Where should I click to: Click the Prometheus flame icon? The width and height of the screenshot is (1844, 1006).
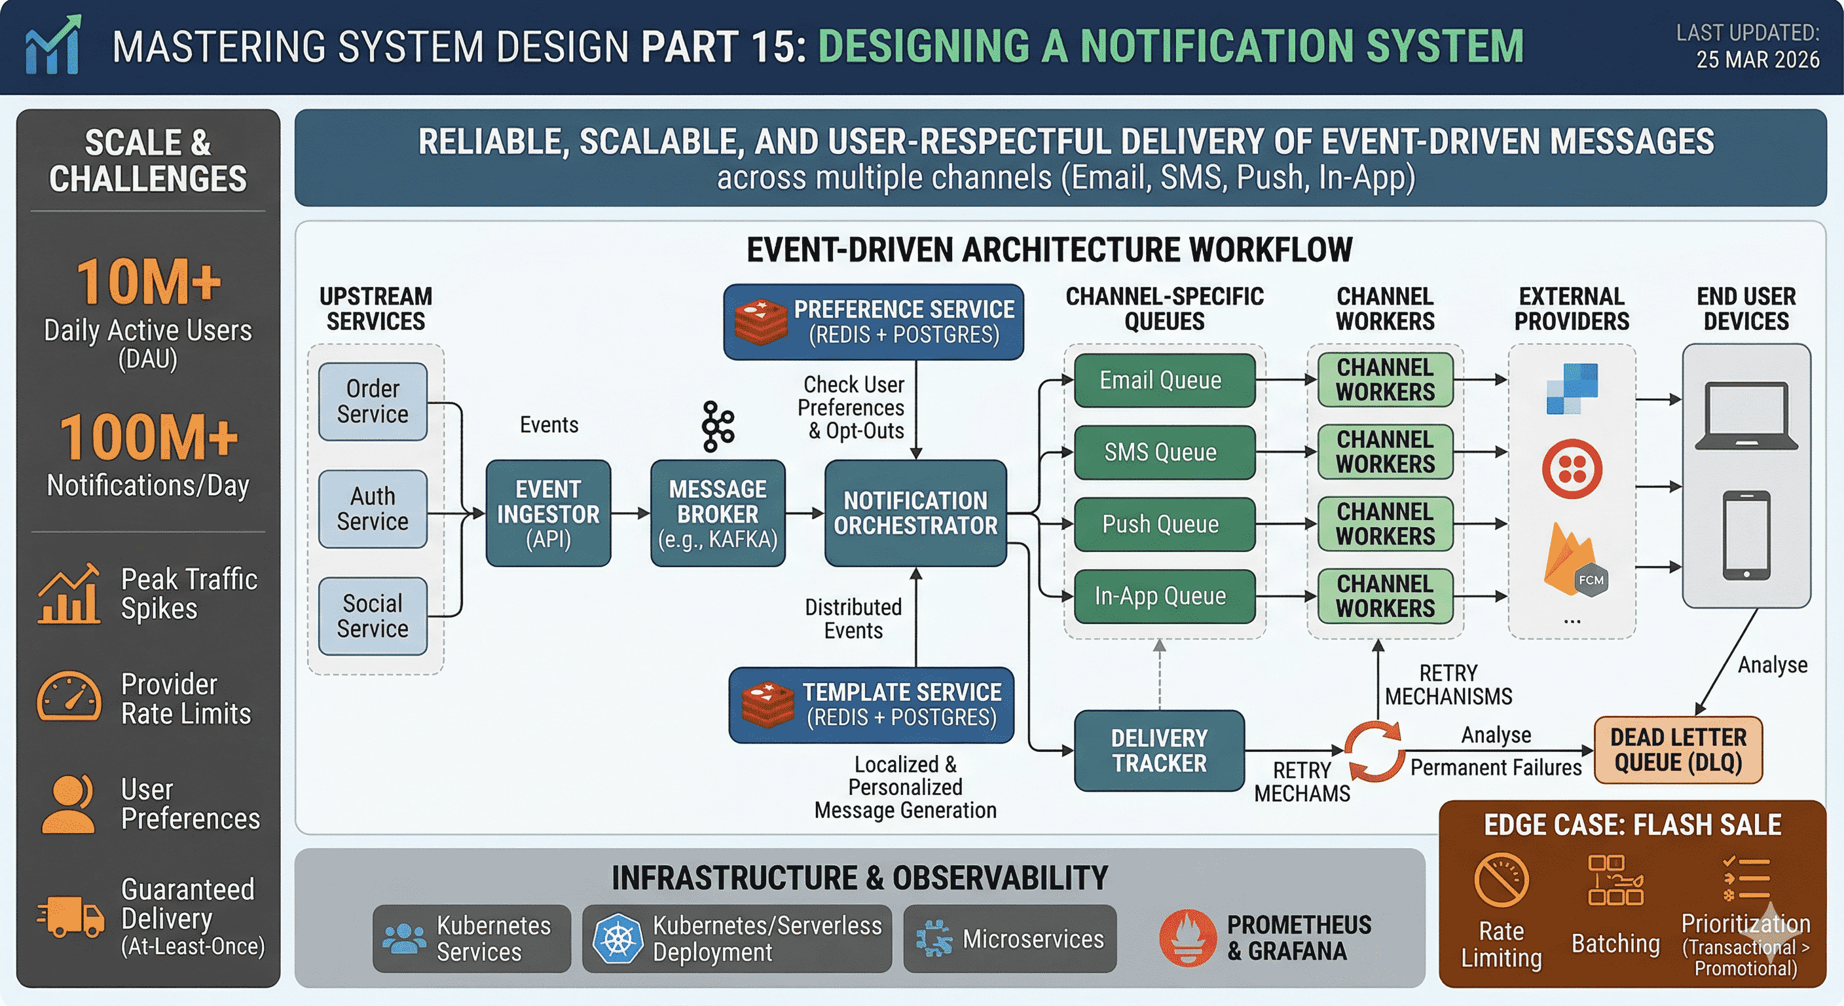1188,937
